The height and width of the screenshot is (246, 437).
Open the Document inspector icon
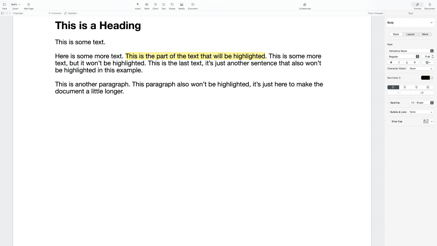(x=429, y=5)
